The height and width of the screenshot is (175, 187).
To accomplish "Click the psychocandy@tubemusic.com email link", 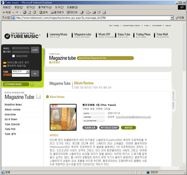I will tap(134, 117).
